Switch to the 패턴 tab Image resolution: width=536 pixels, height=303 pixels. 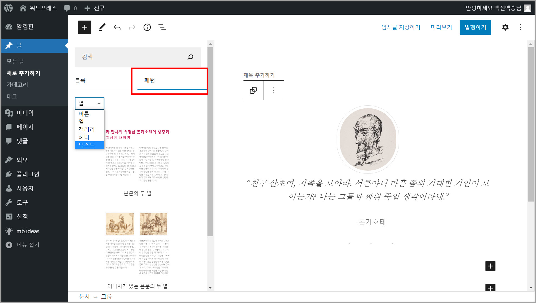click(149, 80)
